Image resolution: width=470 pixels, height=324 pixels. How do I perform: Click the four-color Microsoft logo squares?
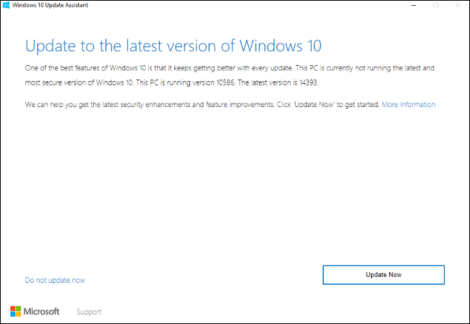pos(16,311)
